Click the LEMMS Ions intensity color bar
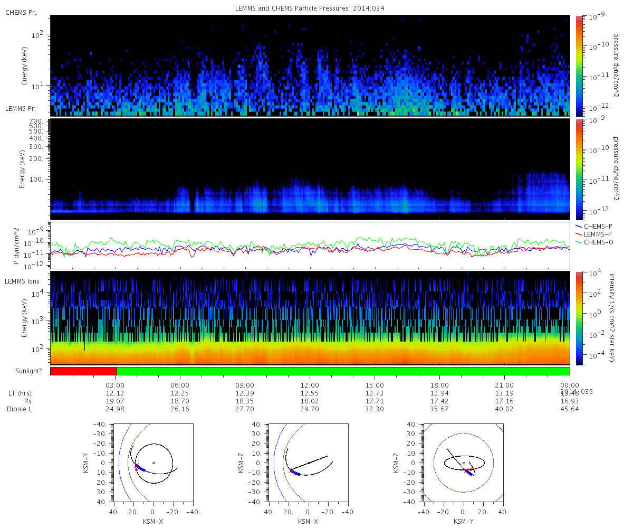 pyautogui.click(x=579, y=318)
